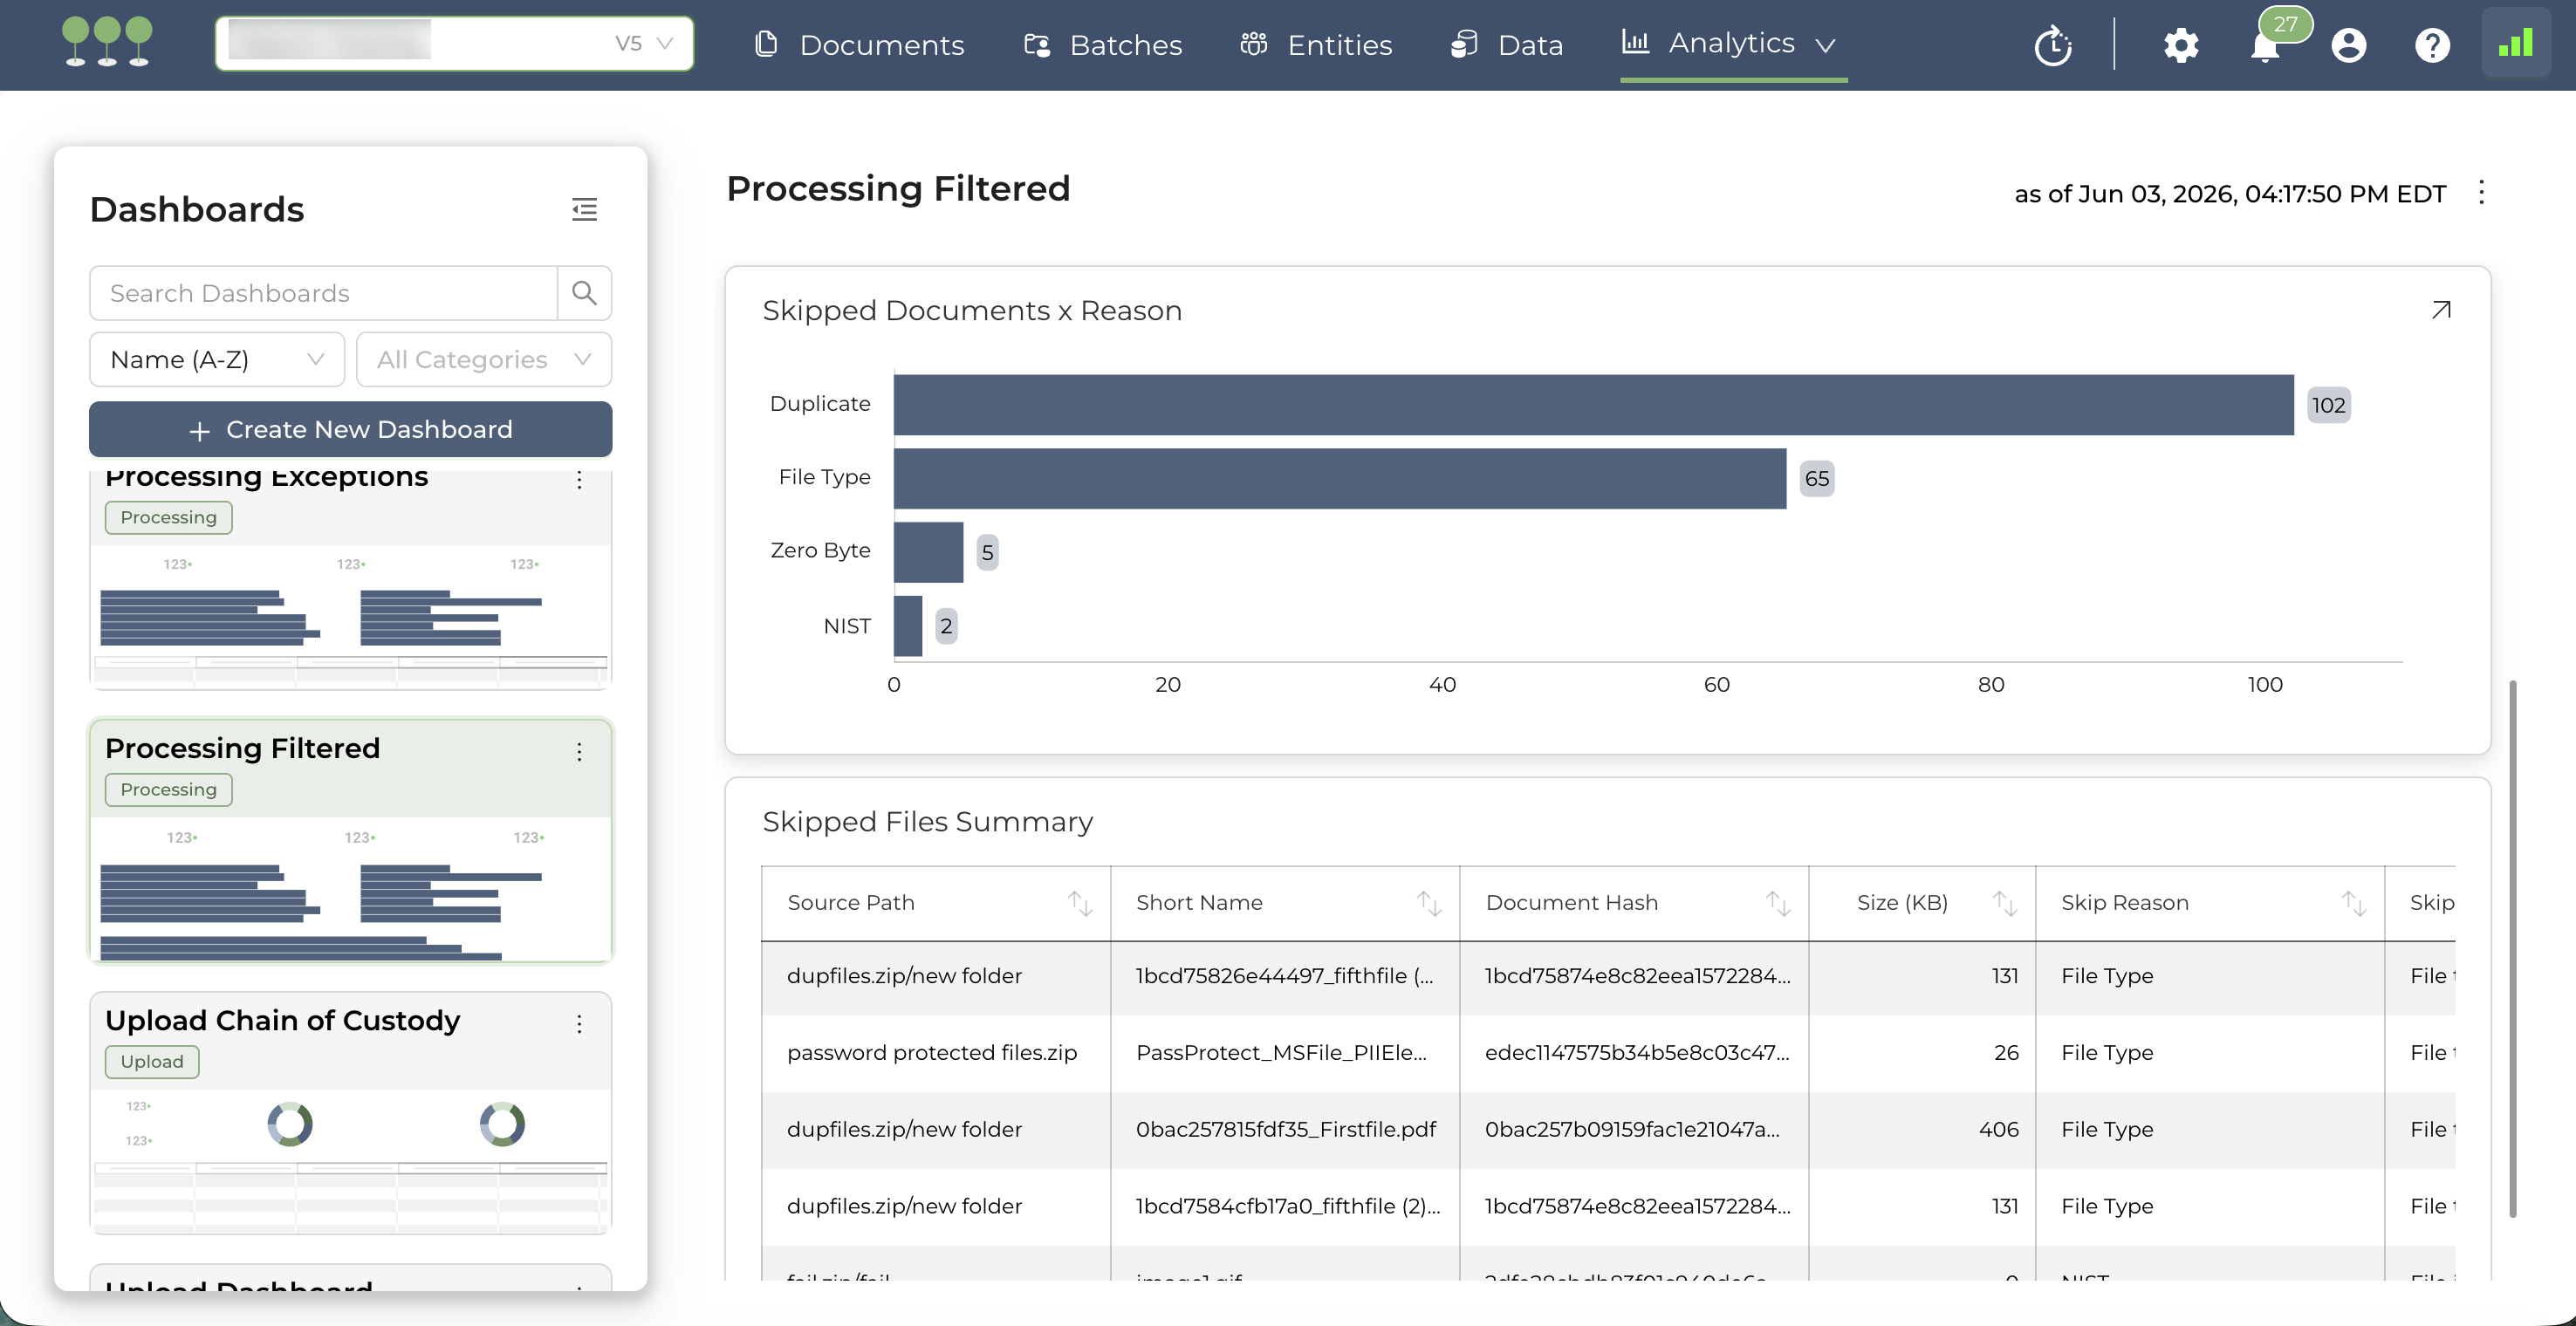2576x1326 pixels.
Task: Sort by Source Path column
Action: pos(1079,903)
